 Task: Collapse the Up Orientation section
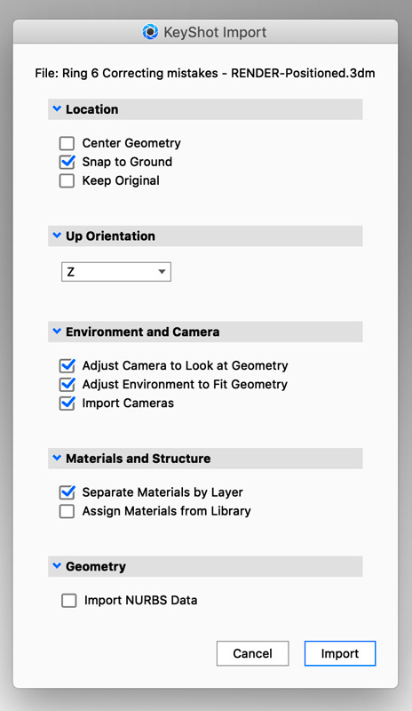tap(57, 236)
